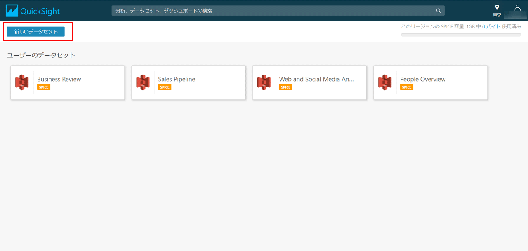Click the Sales Pipeline S3 dataset icon
This screenshot has width=528, height=251.
click(143, 82)
